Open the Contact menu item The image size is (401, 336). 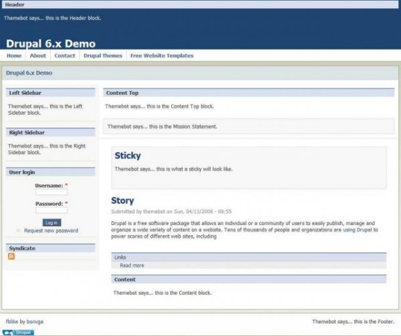65,55
